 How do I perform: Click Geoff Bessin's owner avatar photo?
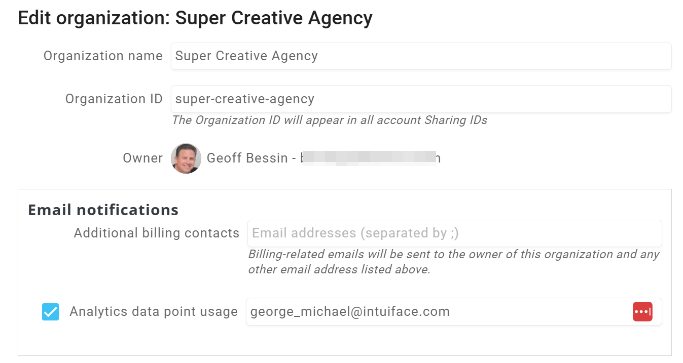[x=186, y=158]
